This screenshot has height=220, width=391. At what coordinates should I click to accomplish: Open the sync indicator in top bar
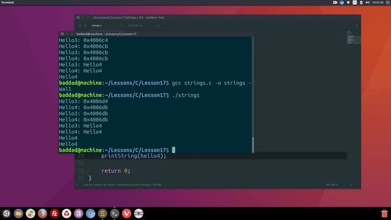[x=361, y=2]
